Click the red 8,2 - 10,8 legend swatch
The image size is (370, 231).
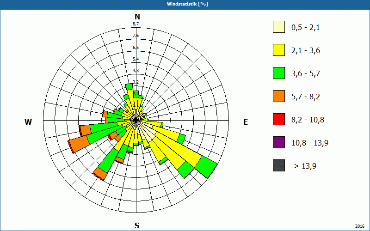coord(279,119)
